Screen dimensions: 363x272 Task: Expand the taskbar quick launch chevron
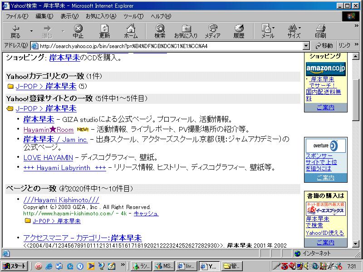pyautogui.click(x=123, y=265)
